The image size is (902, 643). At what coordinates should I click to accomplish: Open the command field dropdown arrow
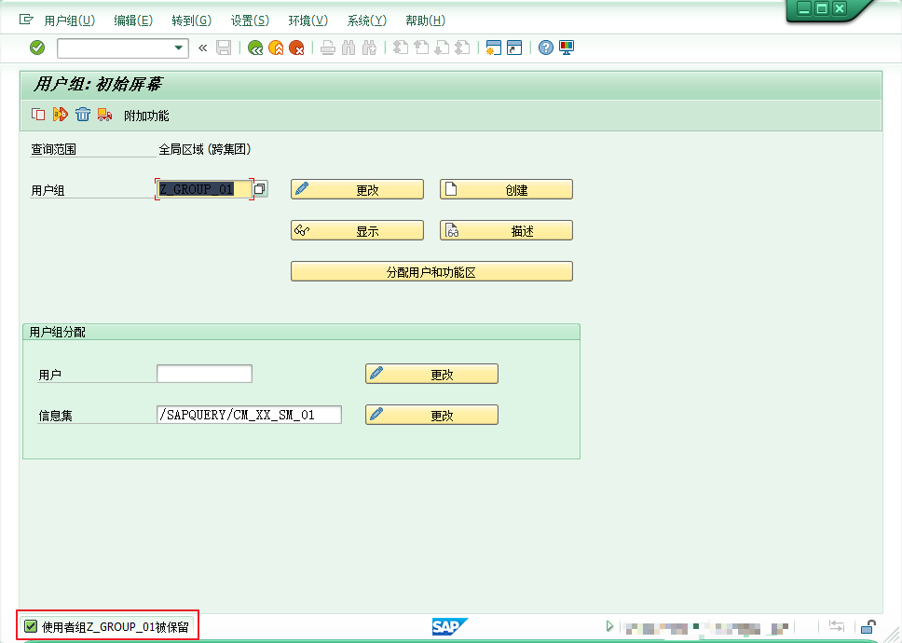[x=179, y=48]
